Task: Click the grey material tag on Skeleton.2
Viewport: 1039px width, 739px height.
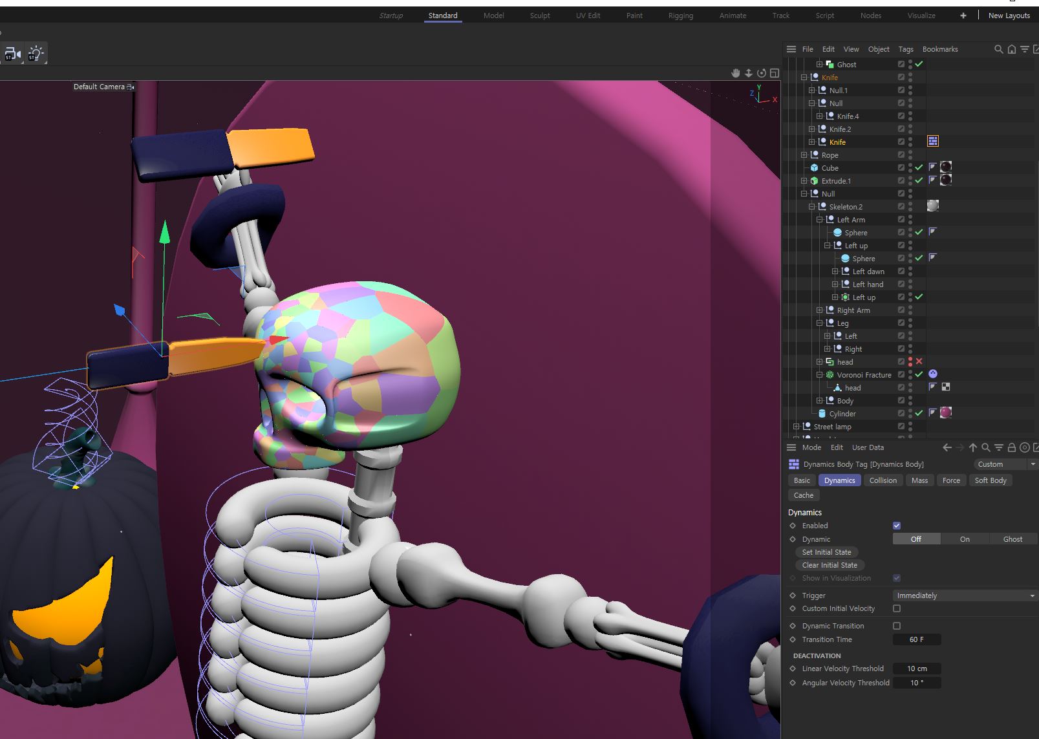Action: coord(933,206)
